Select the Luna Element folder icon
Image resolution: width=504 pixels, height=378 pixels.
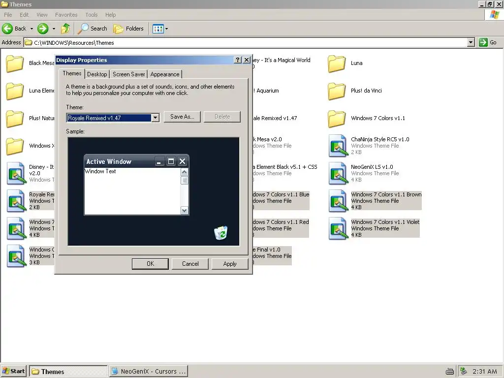(15, 91)
